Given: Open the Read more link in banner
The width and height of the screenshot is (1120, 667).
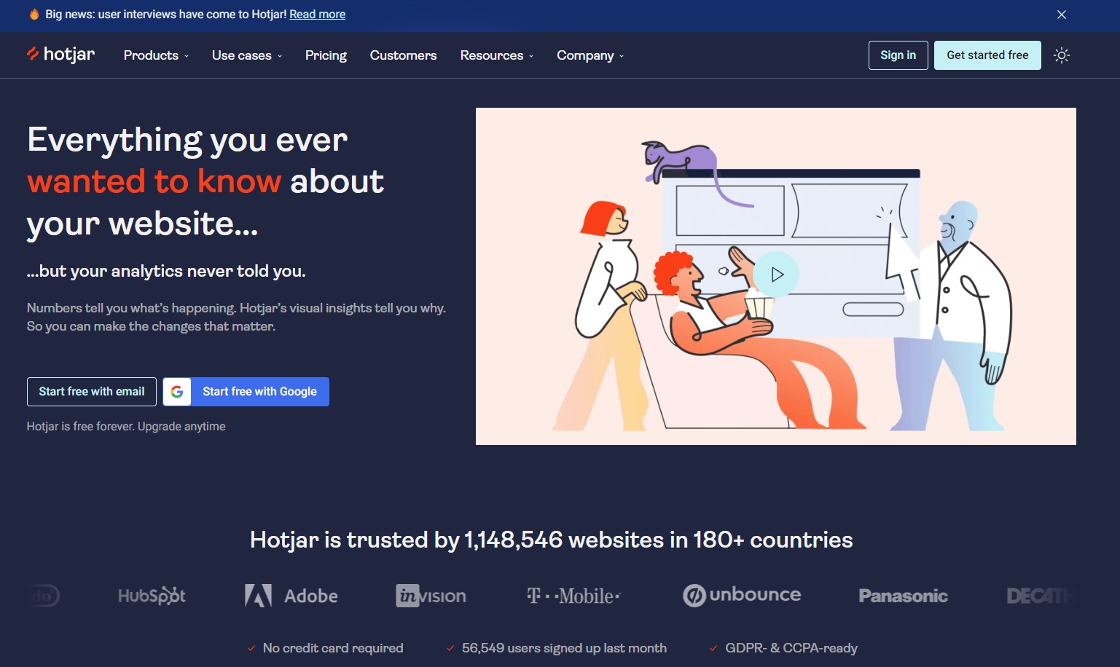Looking at the screenshot, I should [317, 15].
